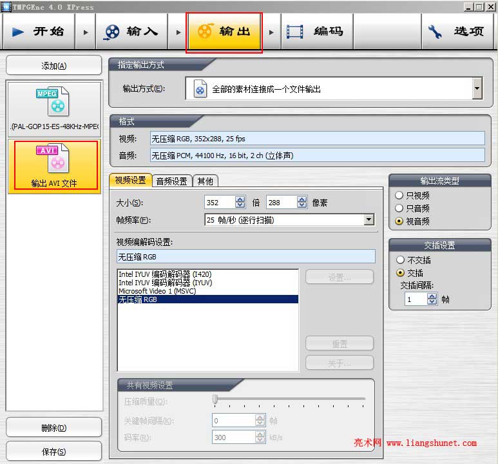This screenshot has height=464, width=498.
Task: Click the height field showing 288
Action: (x=282, y=202)
